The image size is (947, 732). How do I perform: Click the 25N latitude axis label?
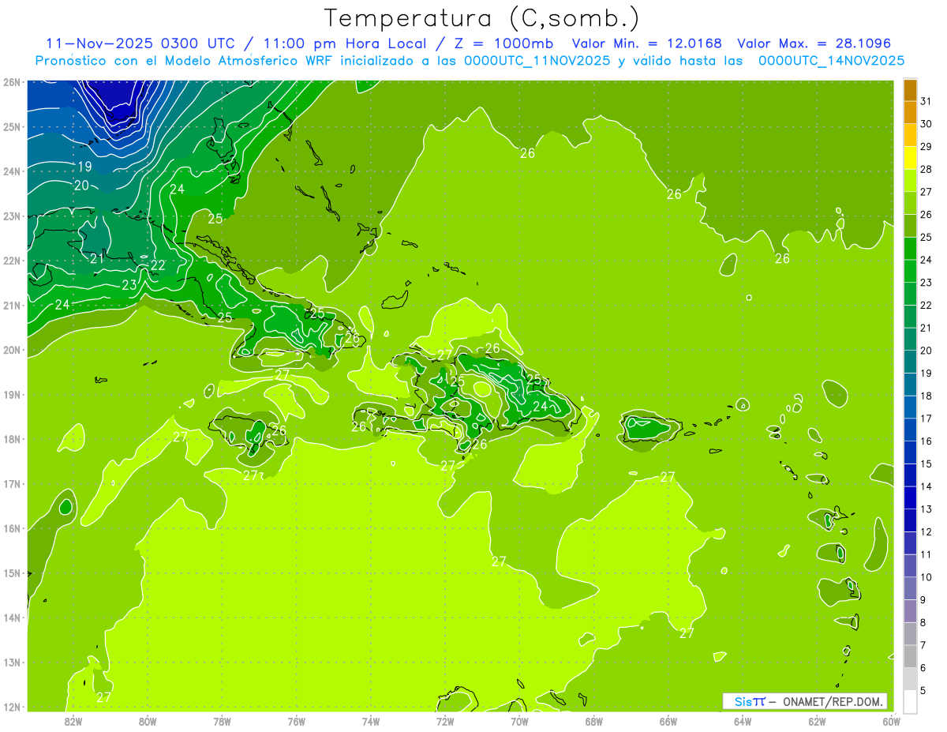tap(11, 126)
